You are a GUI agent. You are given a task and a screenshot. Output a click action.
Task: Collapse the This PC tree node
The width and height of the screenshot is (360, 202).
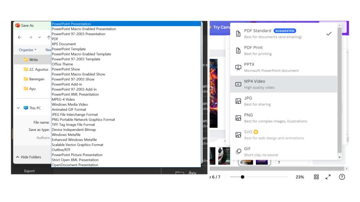pyautogui.click(x=18, y=108)
